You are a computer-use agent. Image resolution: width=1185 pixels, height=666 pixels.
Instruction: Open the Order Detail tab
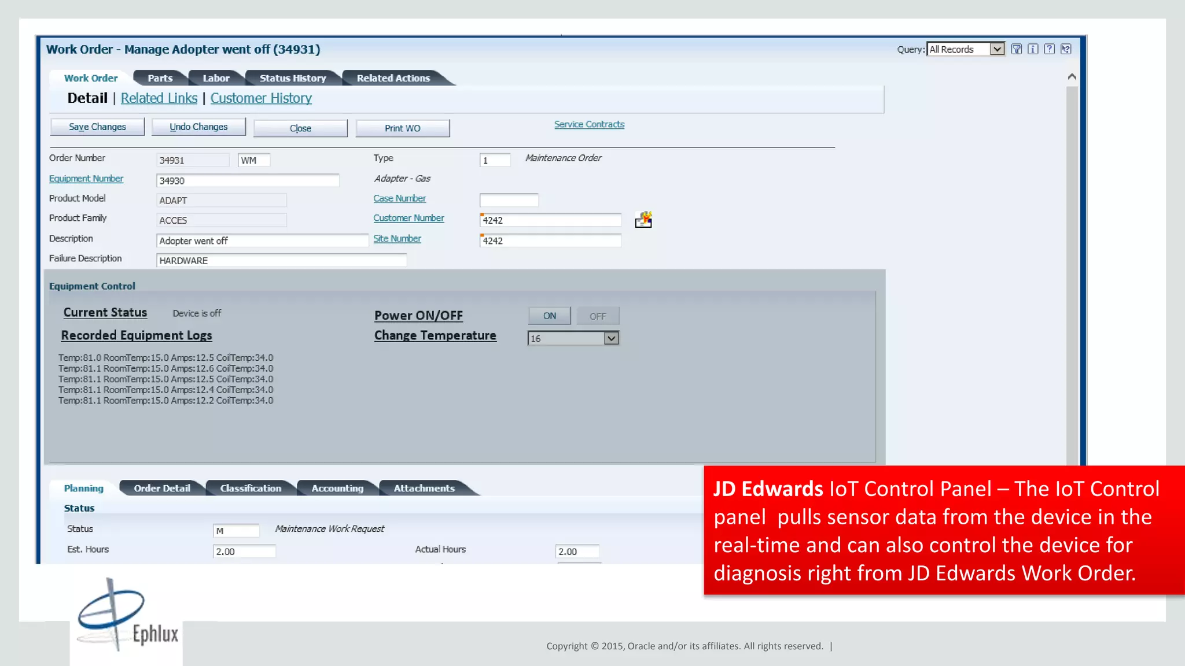click(162, 488)
